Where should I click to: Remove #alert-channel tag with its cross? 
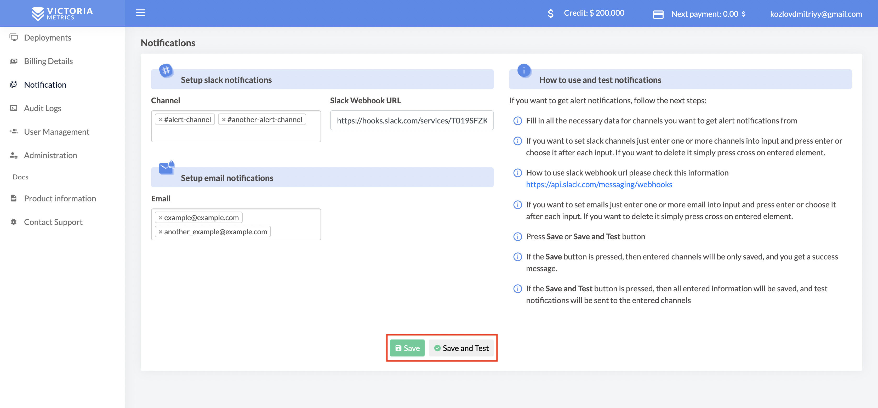click(x=160, y=120)
